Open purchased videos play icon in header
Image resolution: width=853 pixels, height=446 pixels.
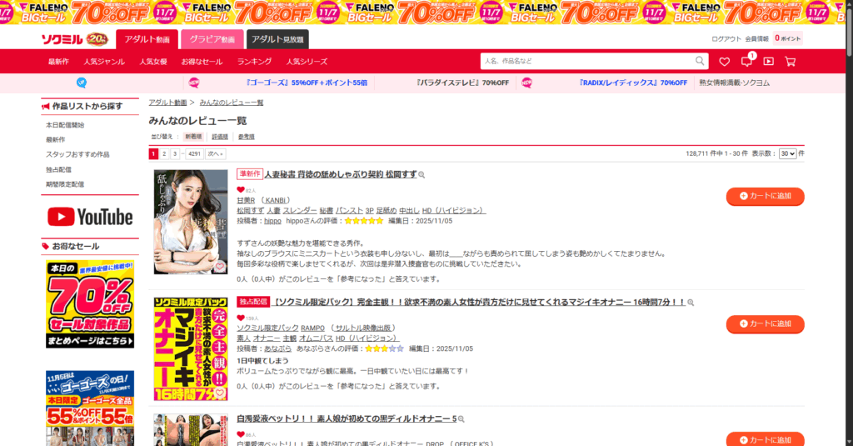[768, 62]
